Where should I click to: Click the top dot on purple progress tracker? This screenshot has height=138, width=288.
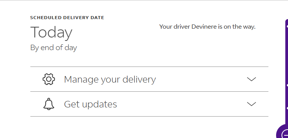287,26
